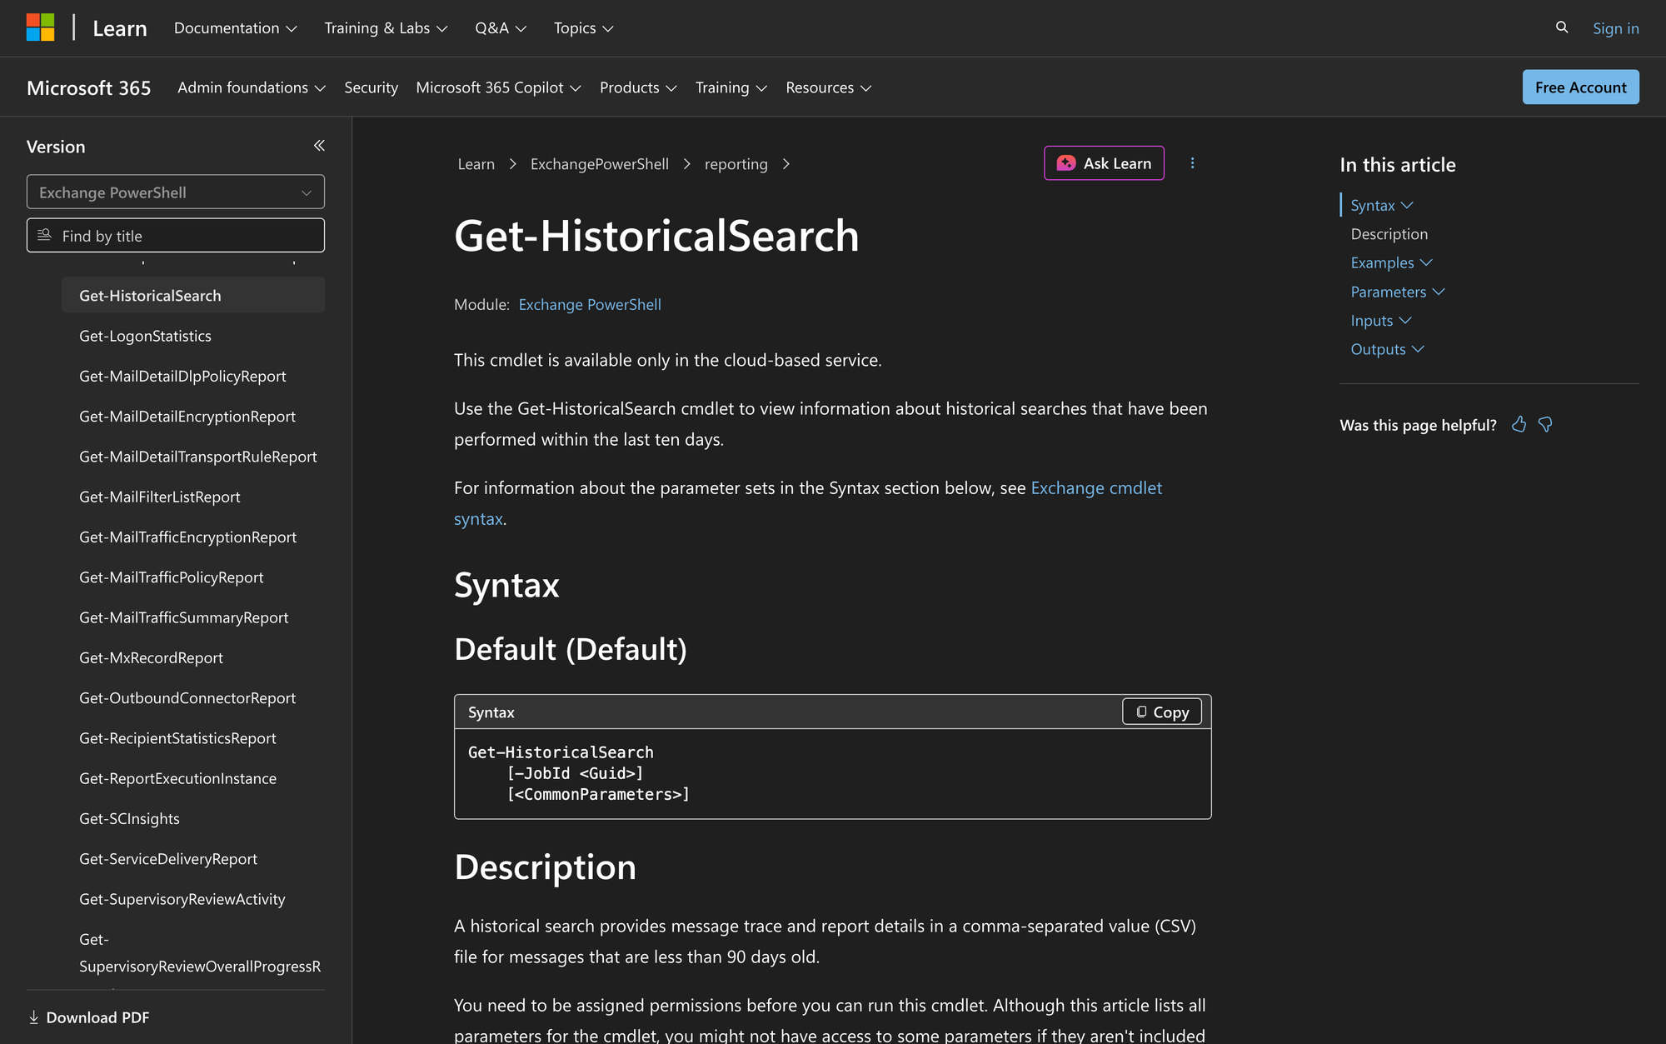Open the Resources dropdown
This screenshot has width=1666, height=1044.
tap(829, 87)
